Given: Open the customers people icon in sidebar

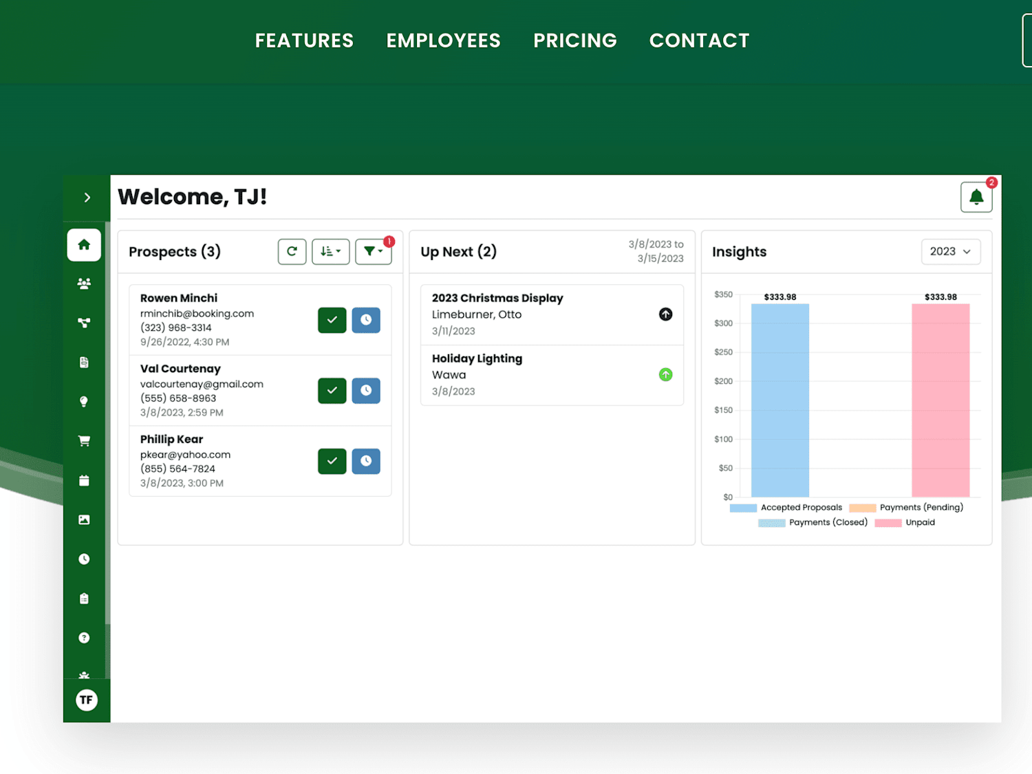Looking at the screenshot, I should (x=84, y=283).
